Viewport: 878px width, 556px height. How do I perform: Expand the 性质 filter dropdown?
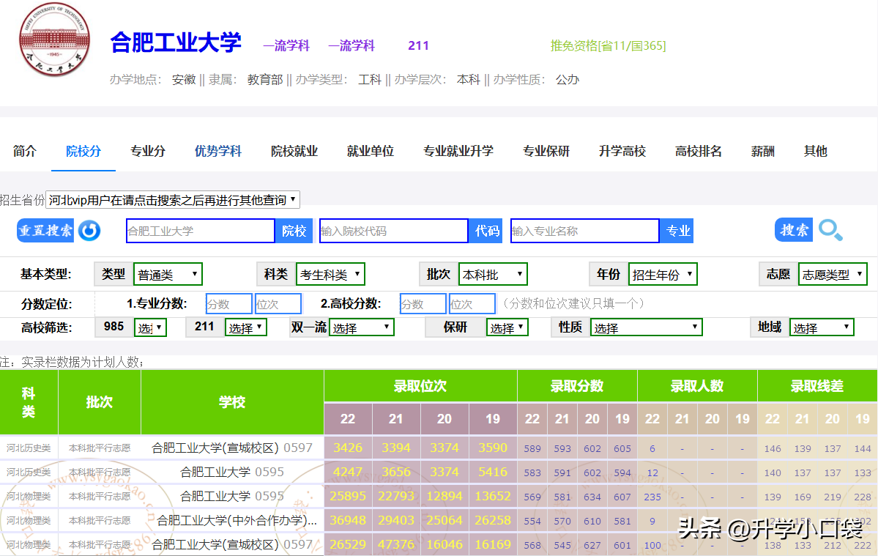pos(646,327)
